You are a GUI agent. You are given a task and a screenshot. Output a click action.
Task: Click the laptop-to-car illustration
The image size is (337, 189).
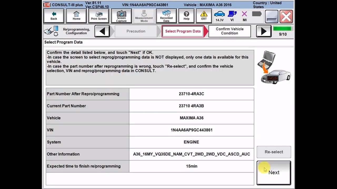tap(274, 67)
